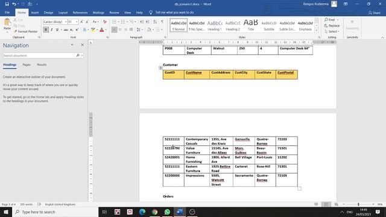Viewport: 386px width, 217px height.
Task: Click Justify alignment icon
Action: [131, 30]
